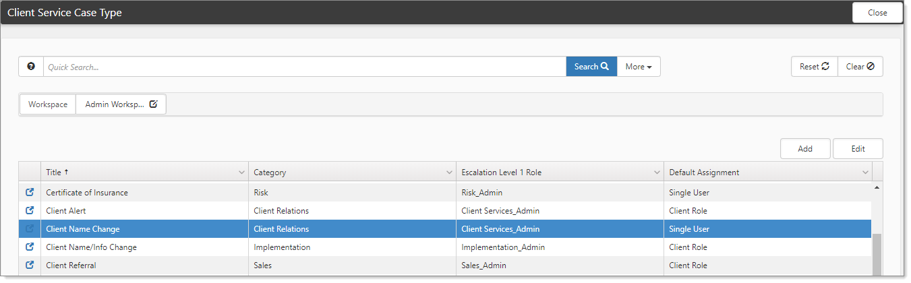Open the Category column filter chevron

[450, 172]
